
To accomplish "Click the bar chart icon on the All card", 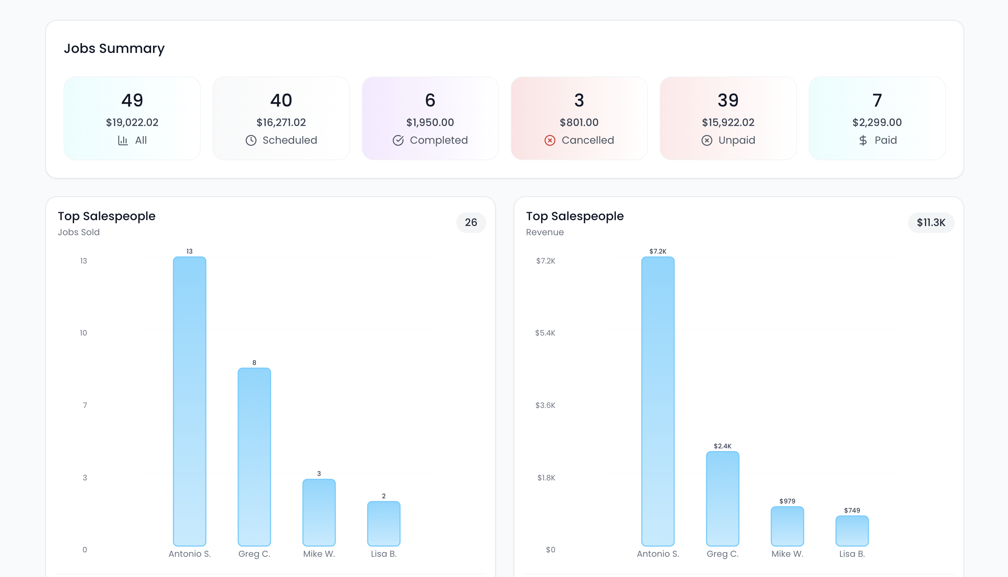I will [124, 140].
